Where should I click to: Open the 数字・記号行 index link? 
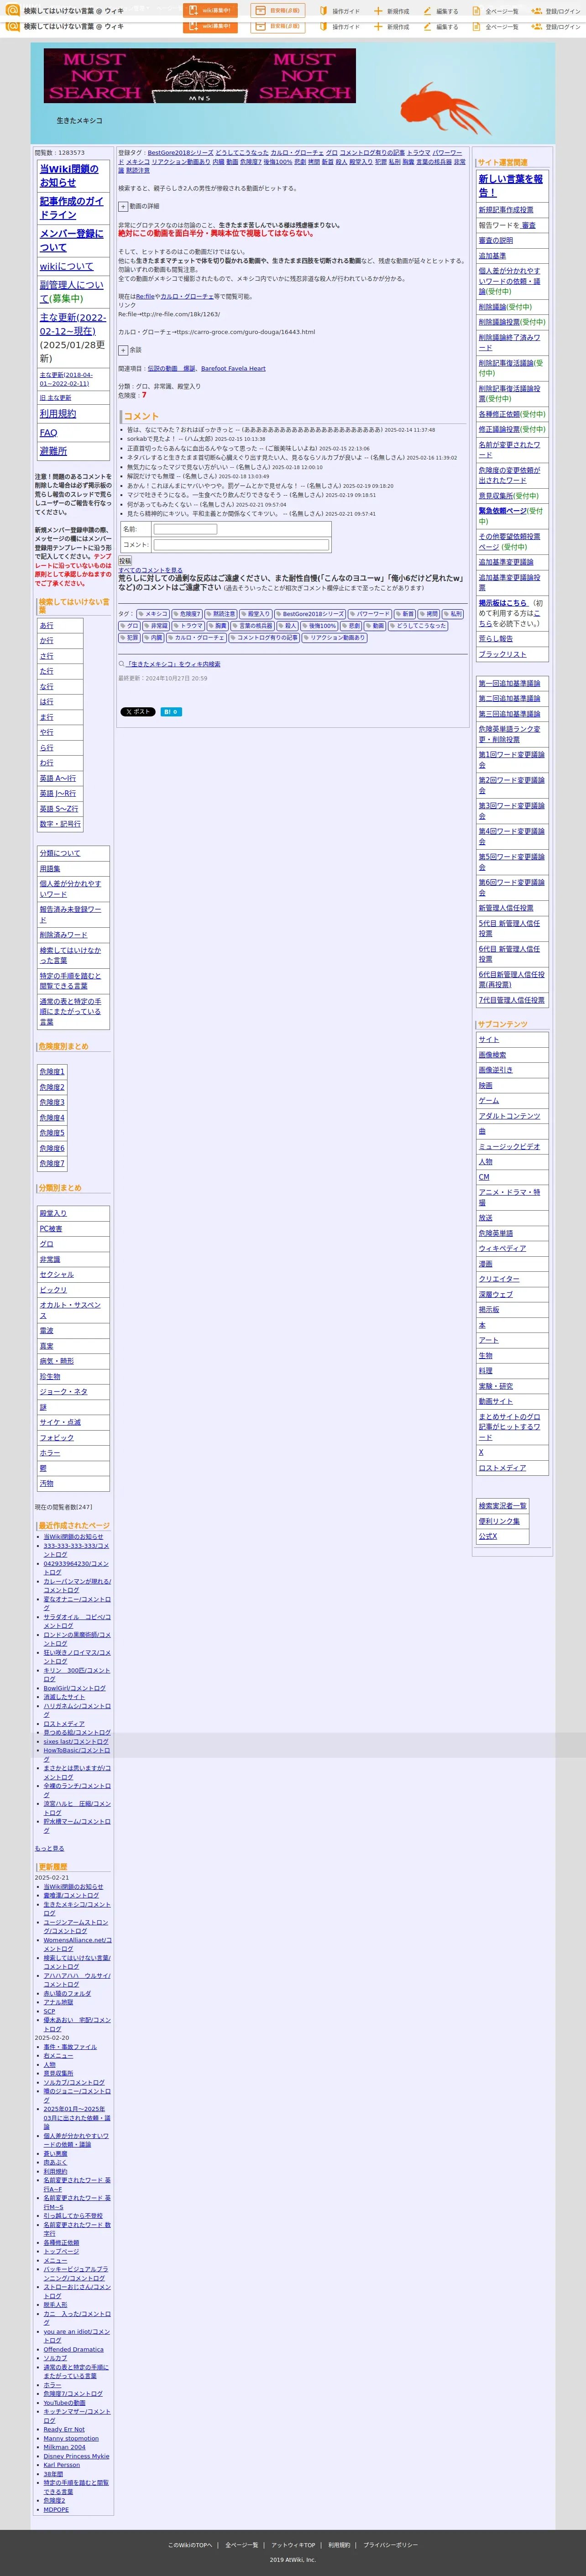(60, 824)
